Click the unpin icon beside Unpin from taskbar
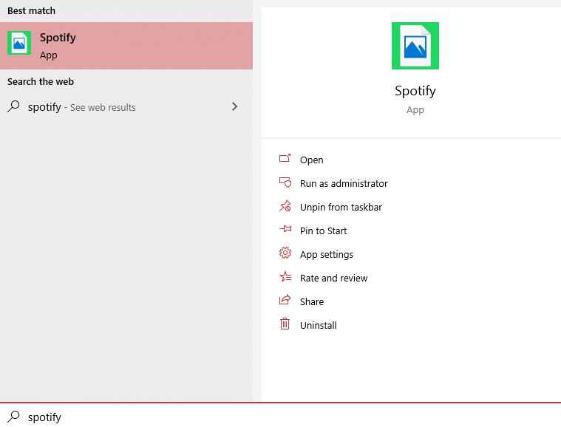 tap(285, 206)
